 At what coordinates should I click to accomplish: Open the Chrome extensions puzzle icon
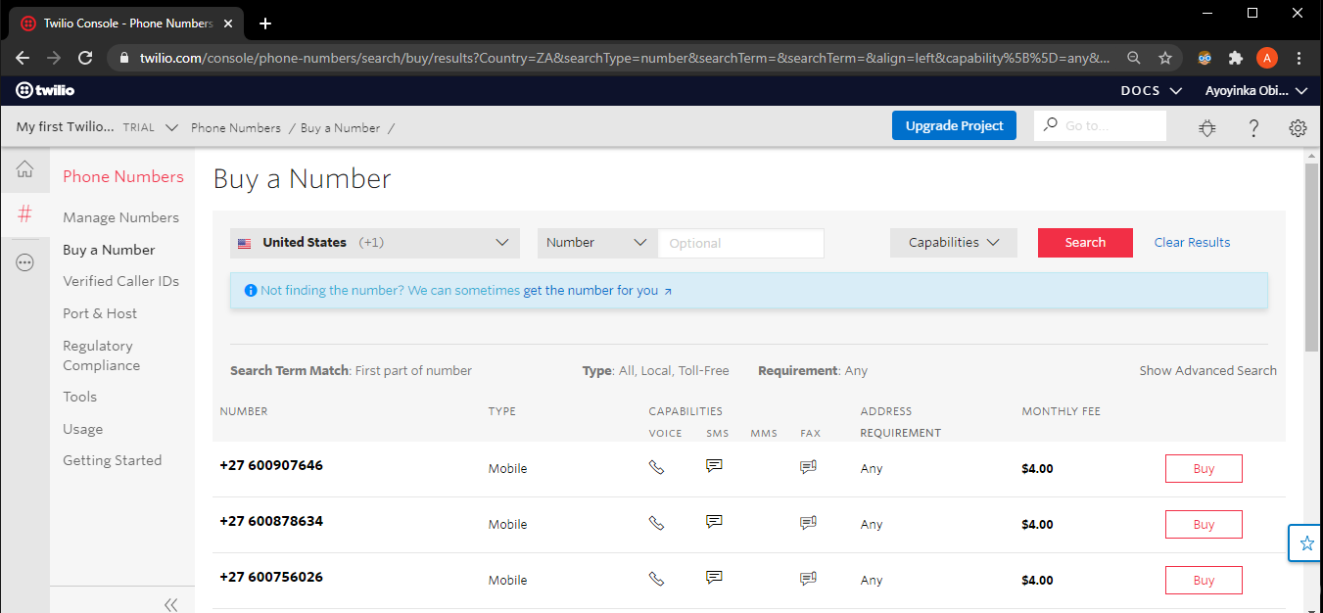(x=1236, y=58)
